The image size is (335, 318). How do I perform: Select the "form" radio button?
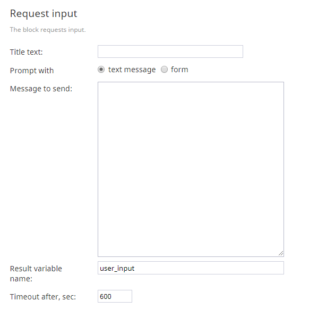164,70
